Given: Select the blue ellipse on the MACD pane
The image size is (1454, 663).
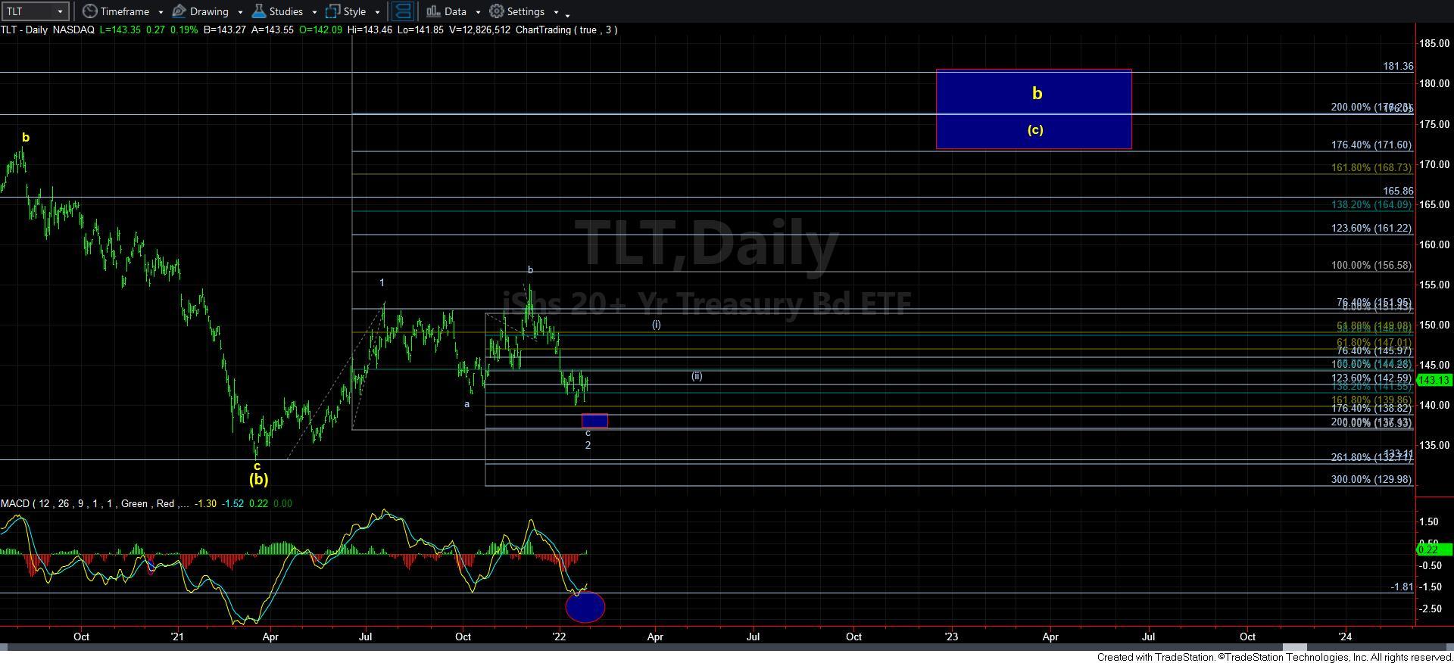Looking at the screenshot, I should click(585, 607).
